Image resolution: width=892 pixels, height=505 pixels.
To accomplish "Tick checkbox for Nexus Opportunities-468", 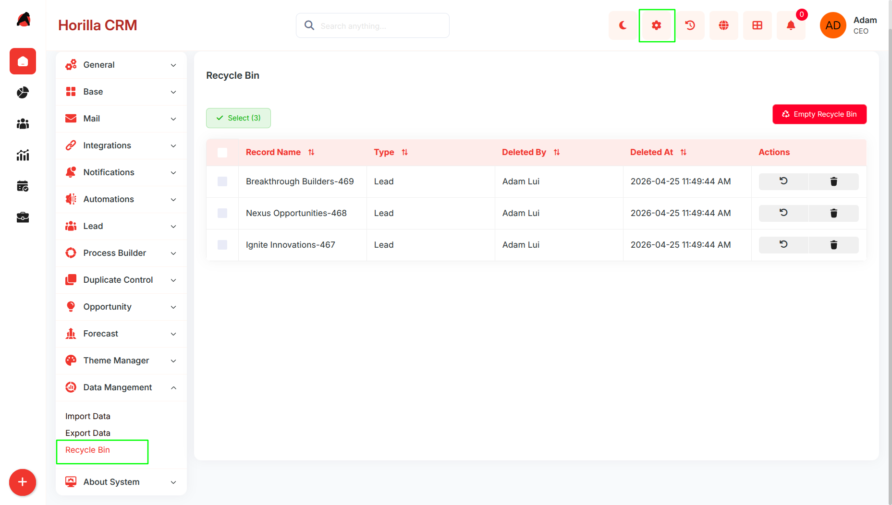I will coord(222,213).
